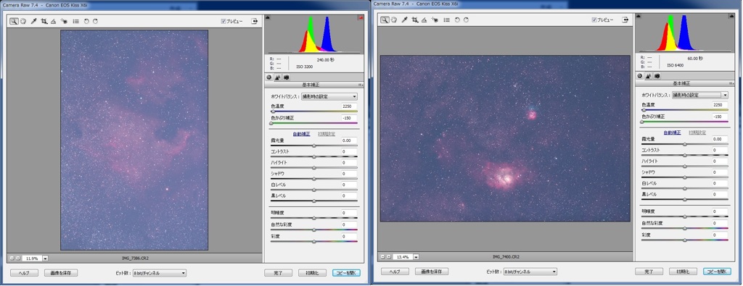Choose Straighten tool in IMG_7386.CR2 window

(53, 21)
